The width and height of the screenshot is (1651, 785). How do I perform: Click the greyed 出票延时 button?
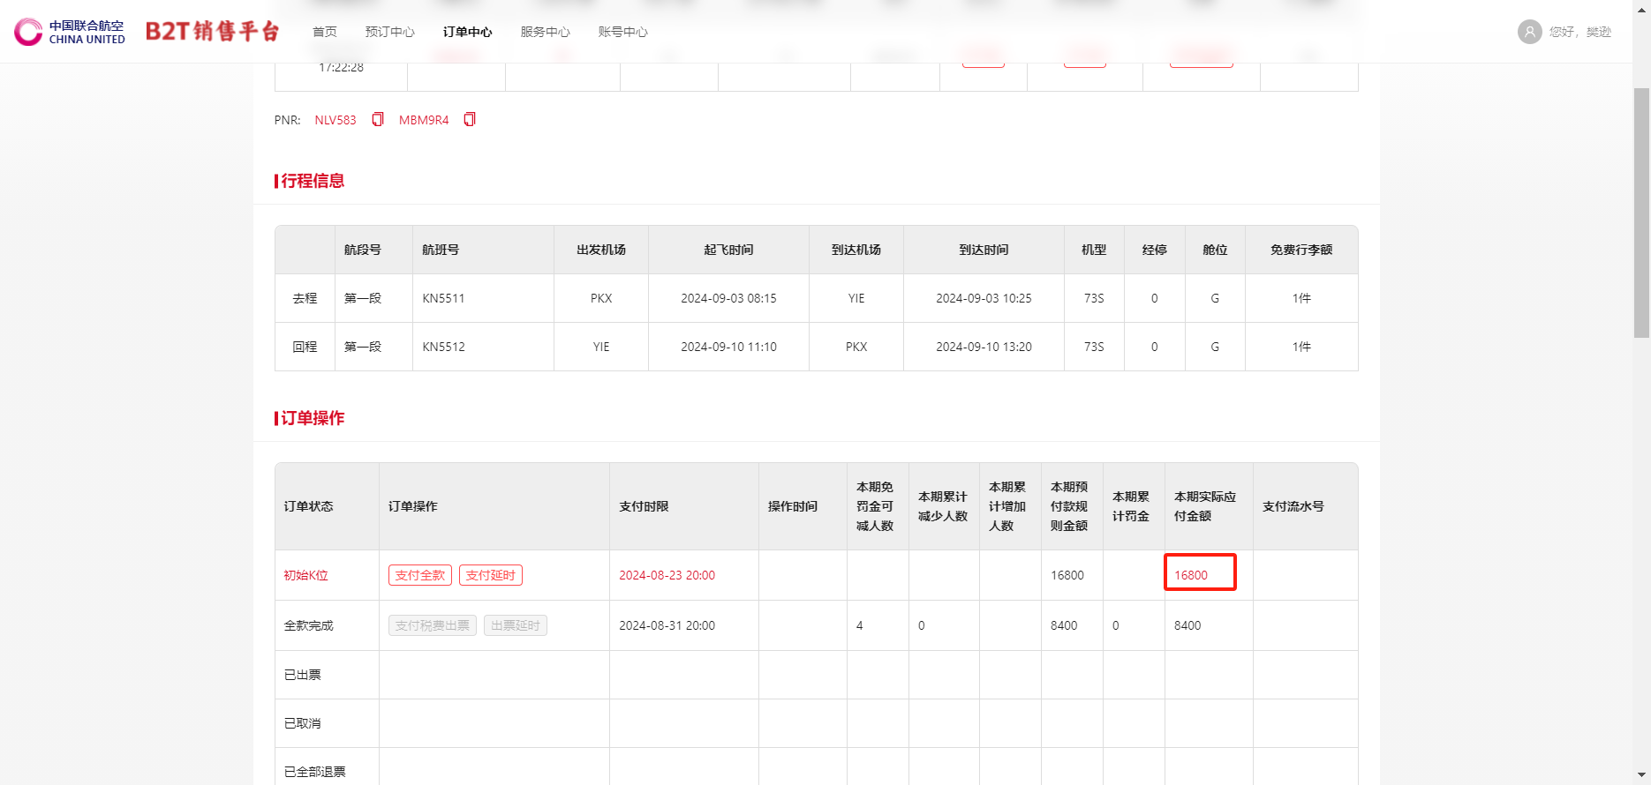[x=516, y=625]
